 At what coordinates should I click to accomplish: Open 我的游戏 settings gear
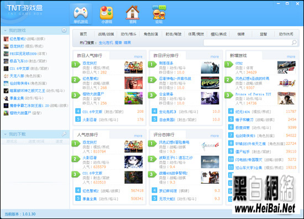(64, 30)
